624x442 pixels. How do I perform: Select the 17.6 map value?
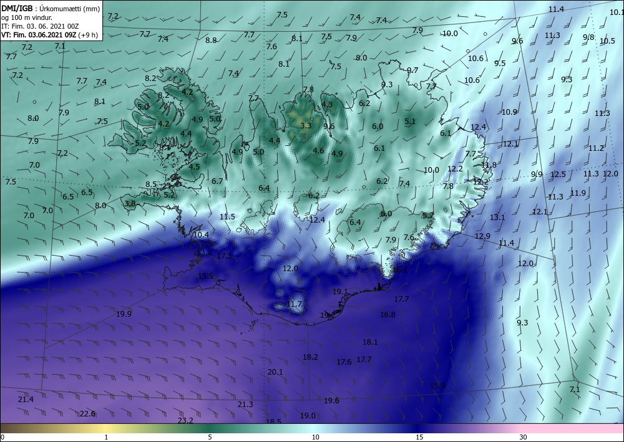(344, 362)
